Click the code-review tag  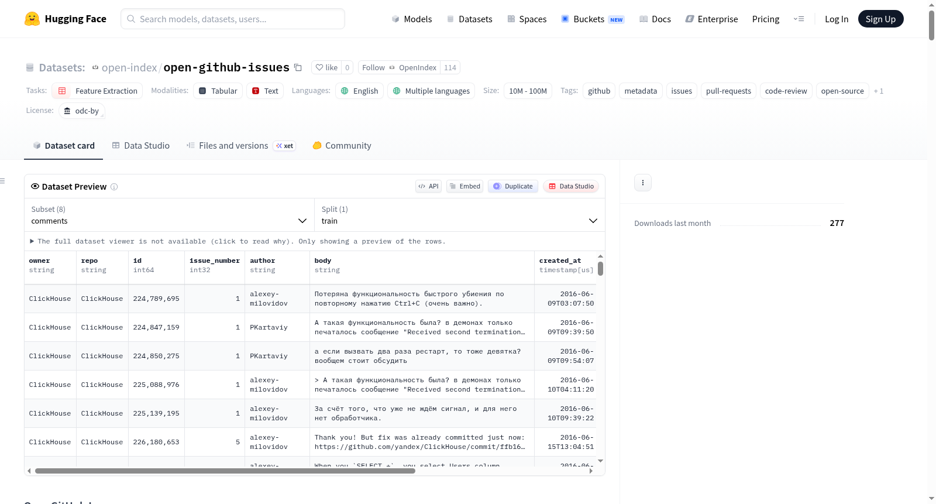coord(786,91)
